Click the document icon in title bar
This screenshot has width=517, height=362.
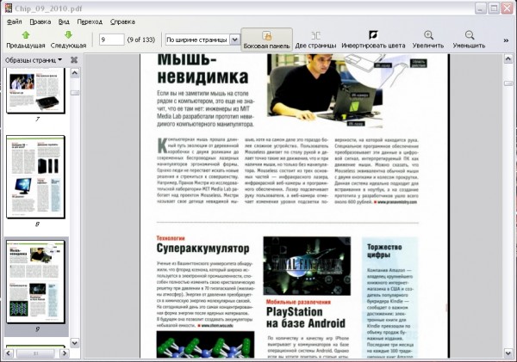pos(9,8)
